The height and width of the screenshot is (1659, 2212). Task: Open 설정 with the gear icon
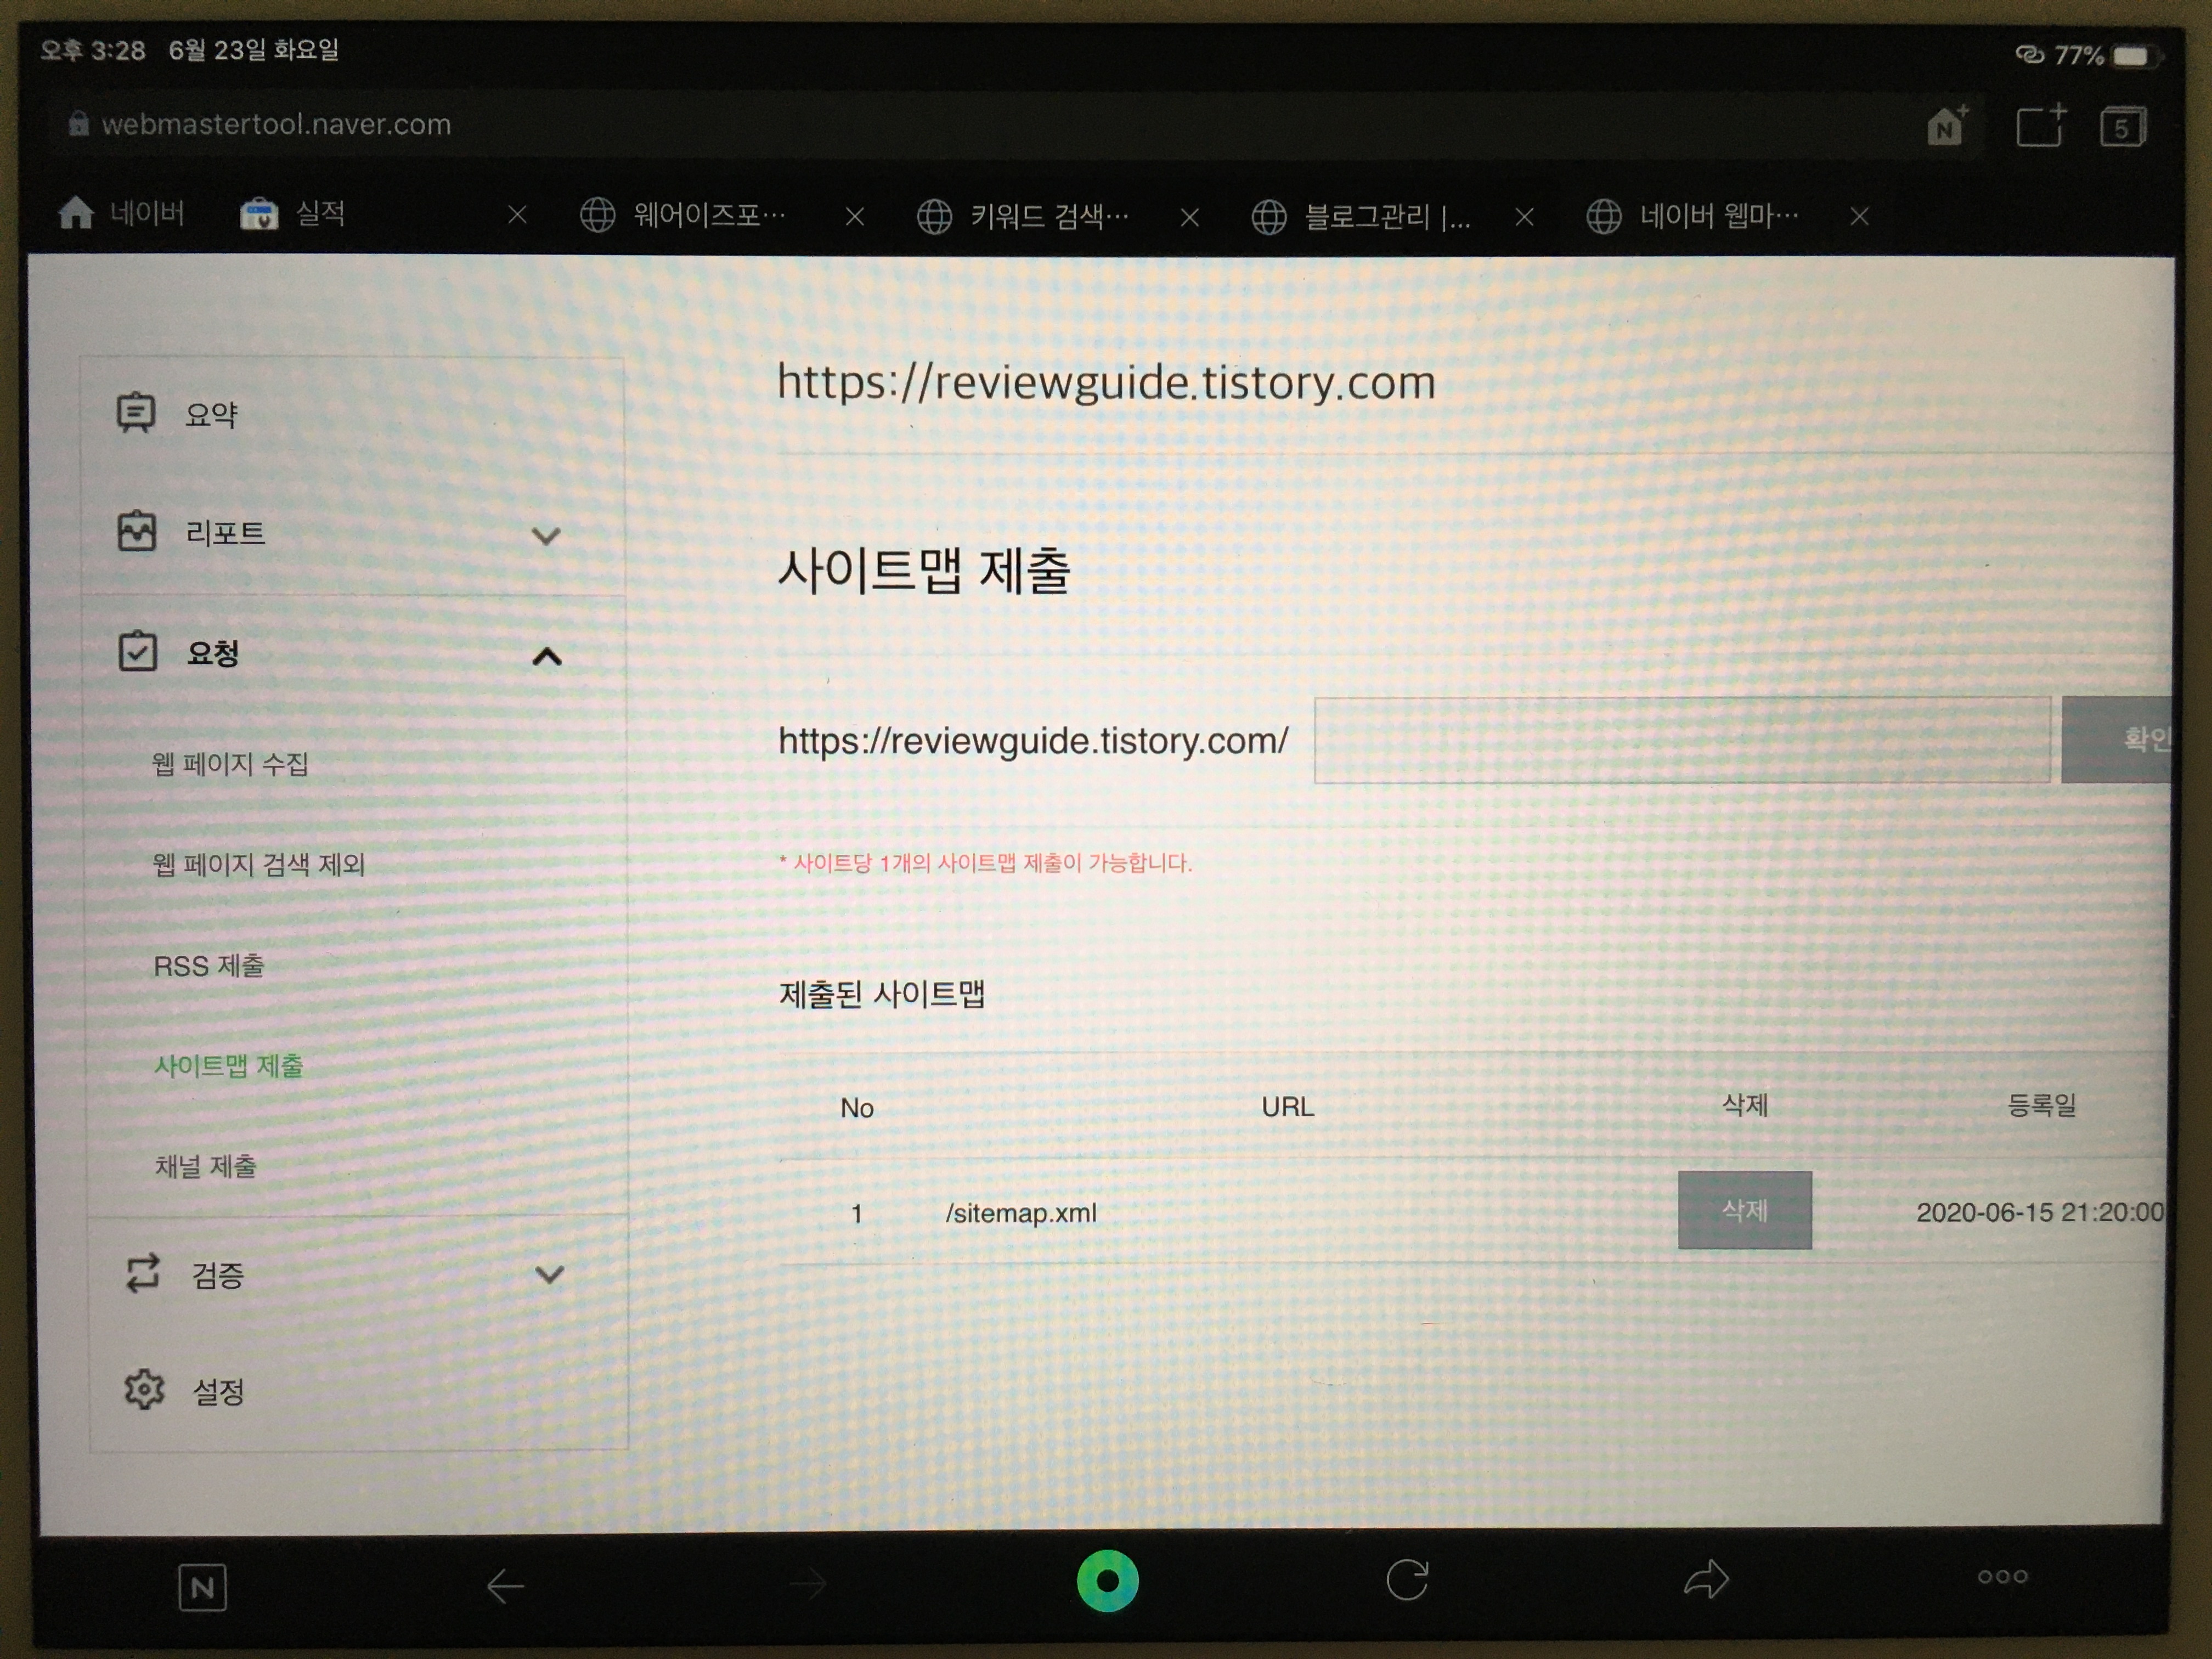pos(145,1389)
